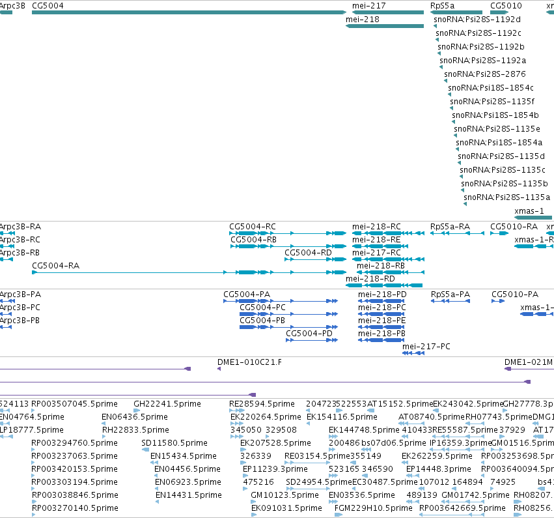This screenshot has width=554, height=518.
Task: Click the RH22833.5prime EST label
Action: pyautogui.click(x=135, y=430)
